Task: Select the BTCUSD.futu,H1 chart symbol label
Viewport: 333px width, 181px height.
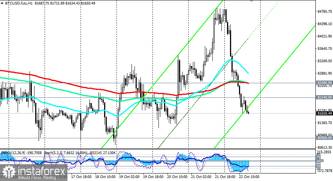Action: click(19, 3)
